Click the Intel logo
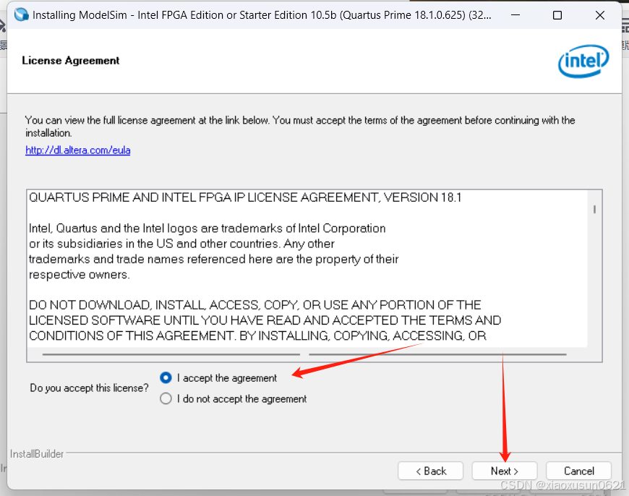The height and width of the screenshot is (496, 629). point(583,61)
